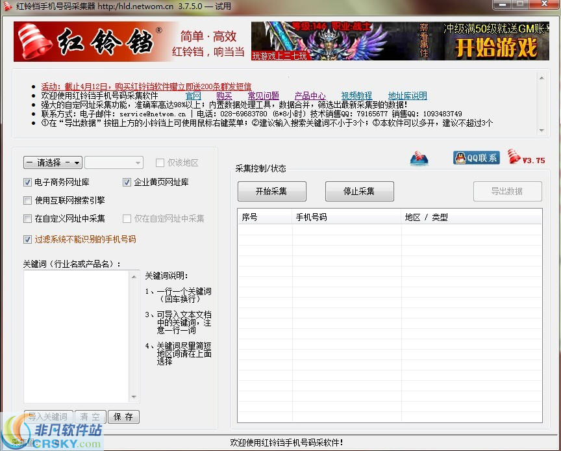Click 清空 button
Viewport: 561px width, 451px height.
tap(90, 417)
